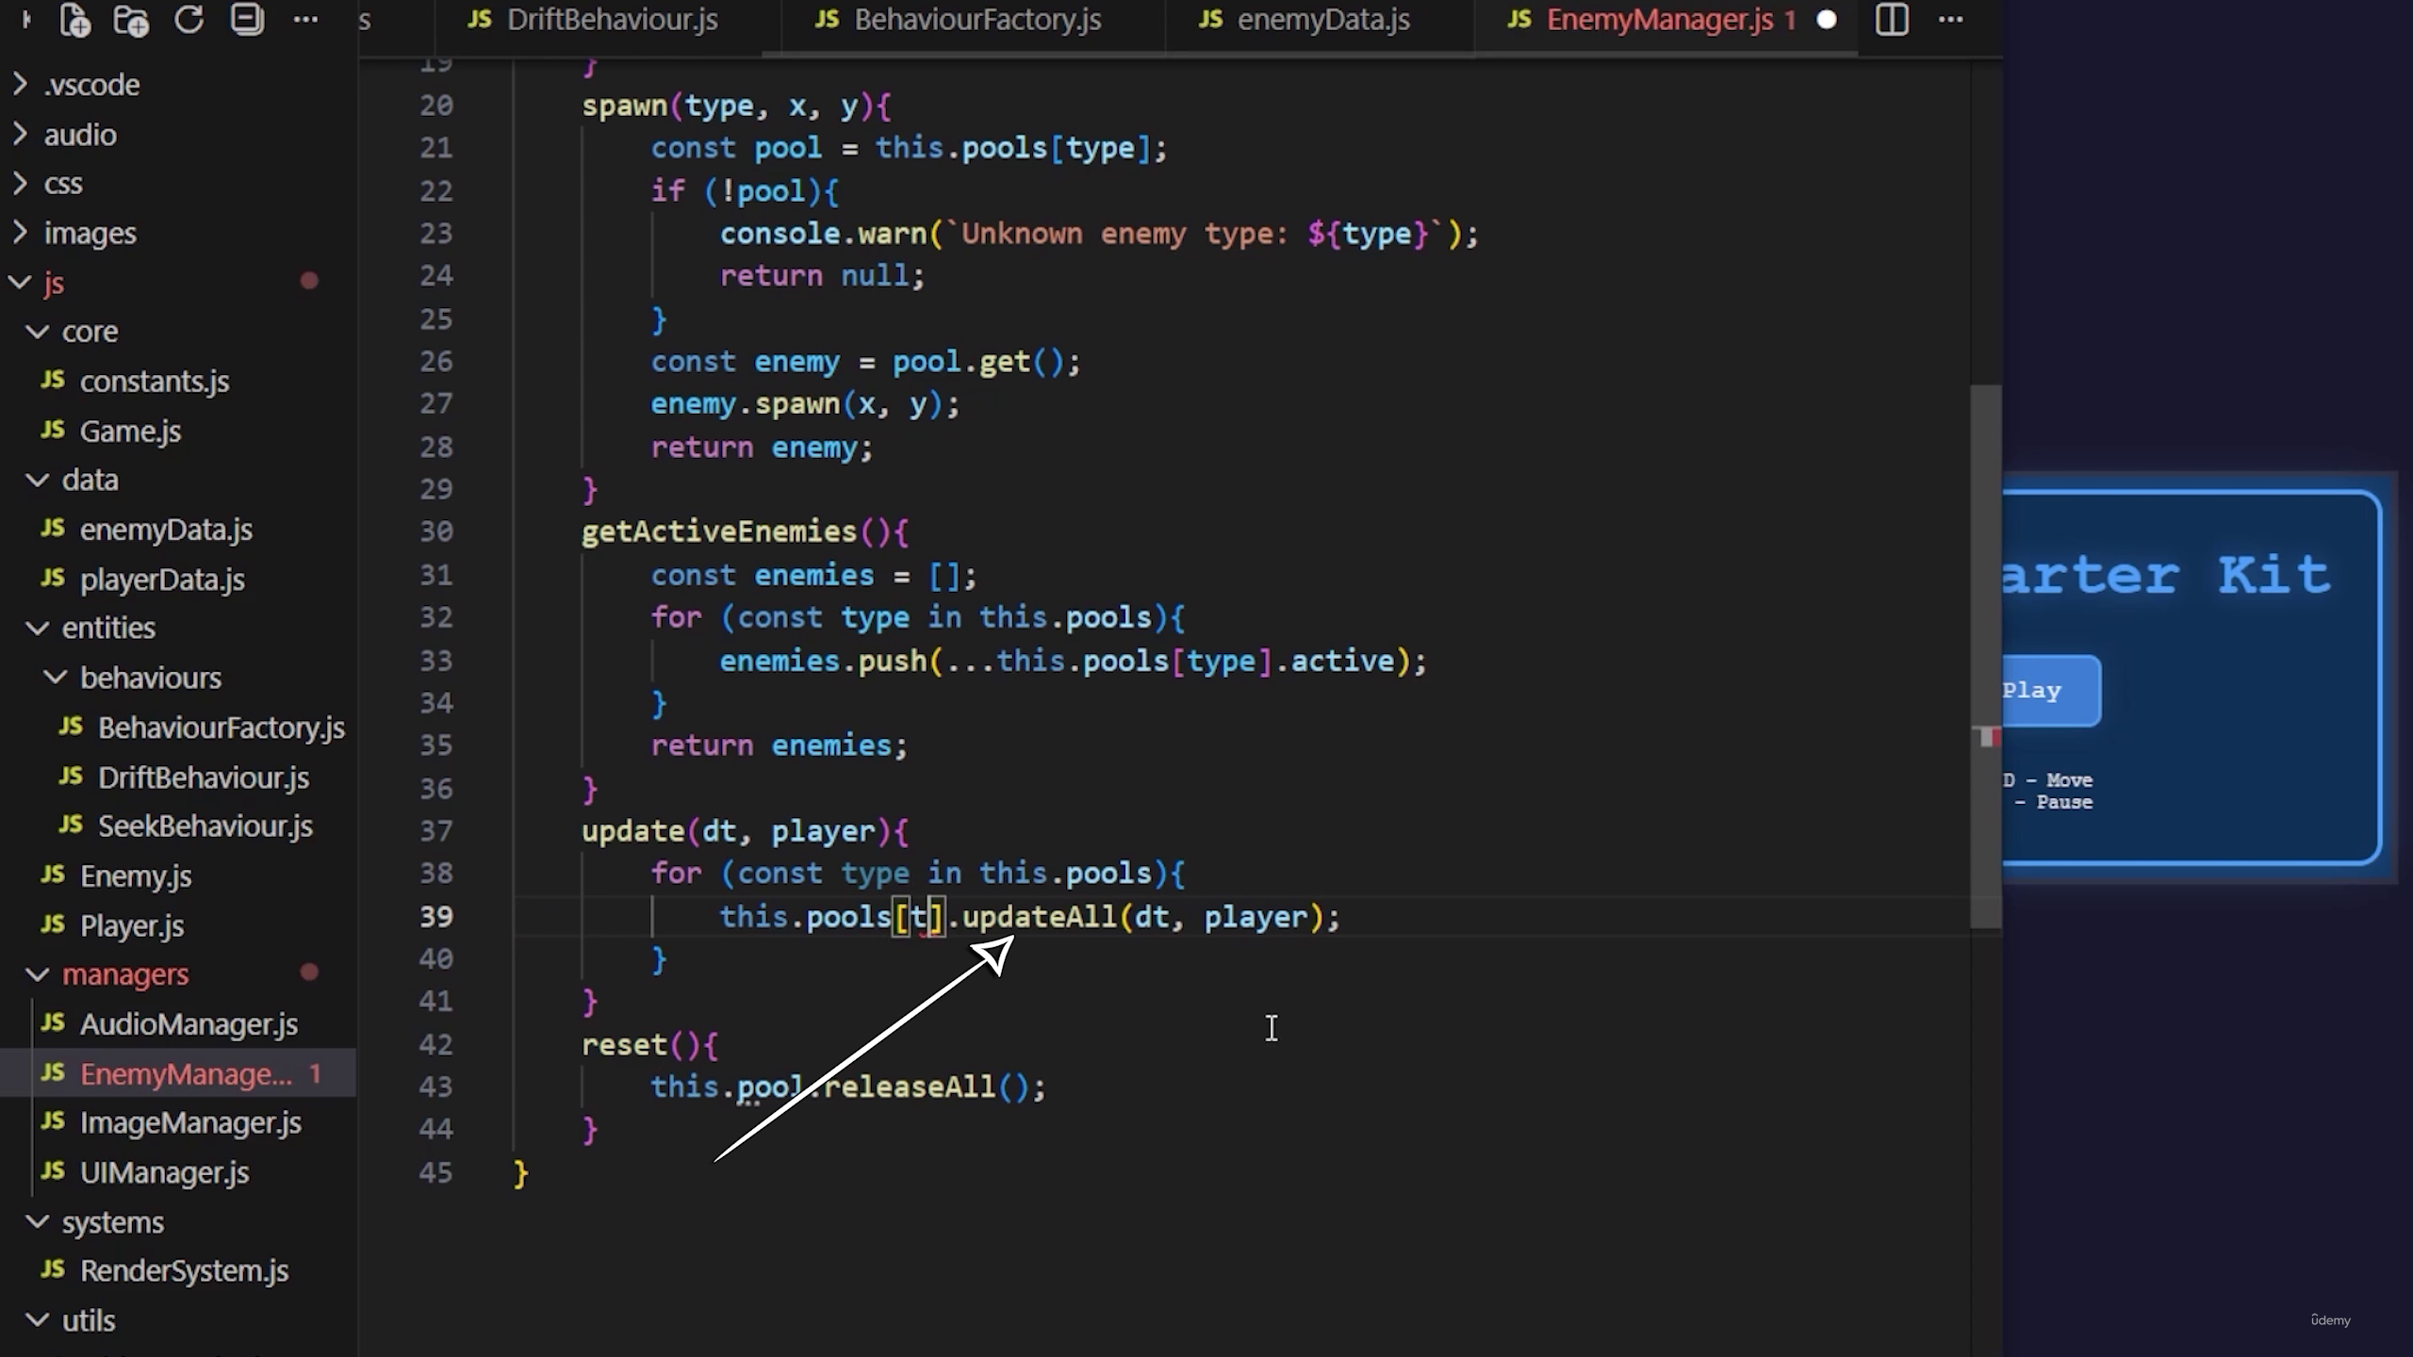The width and height of the screenshot is (2413, 1357).
Task: Click the New File icon in explorer toolbar
Action: [x=74, y=20]
